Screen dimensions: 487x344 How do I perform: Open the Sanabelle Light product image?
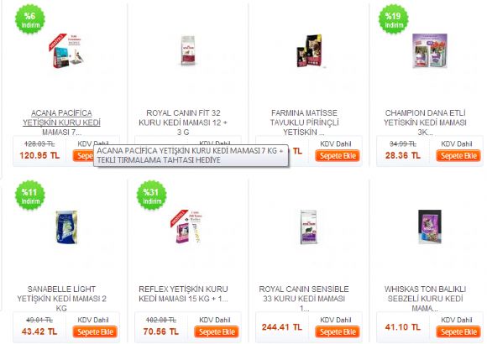66,227
